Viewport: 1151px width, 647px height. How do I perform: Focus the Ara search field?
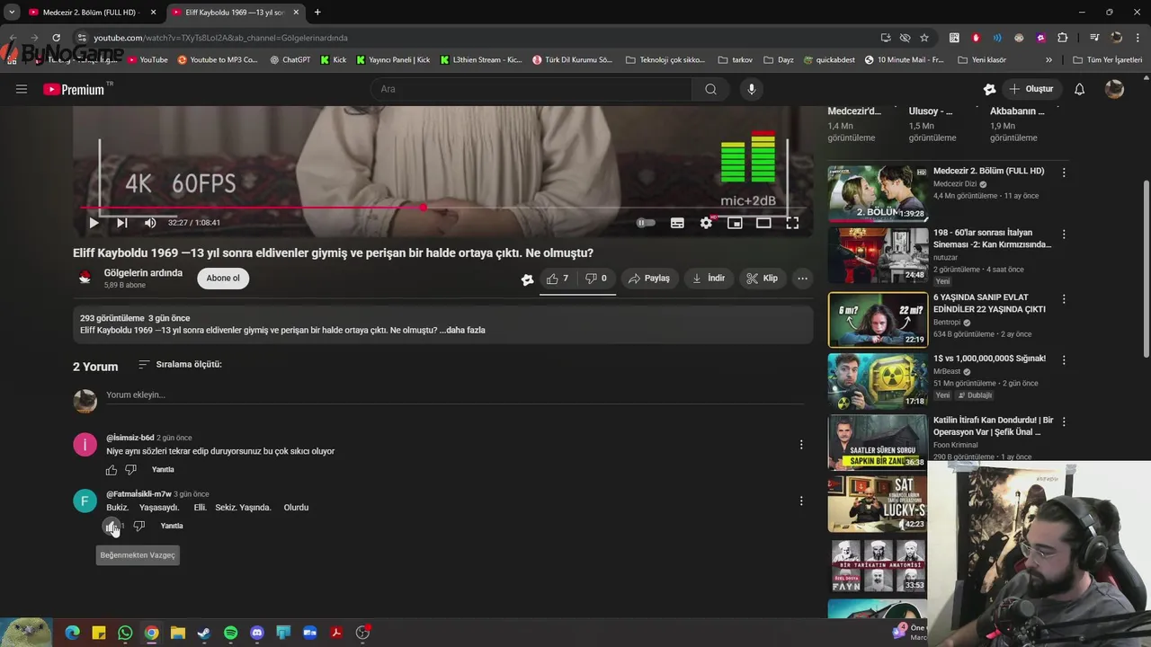(x=531, y=89)
